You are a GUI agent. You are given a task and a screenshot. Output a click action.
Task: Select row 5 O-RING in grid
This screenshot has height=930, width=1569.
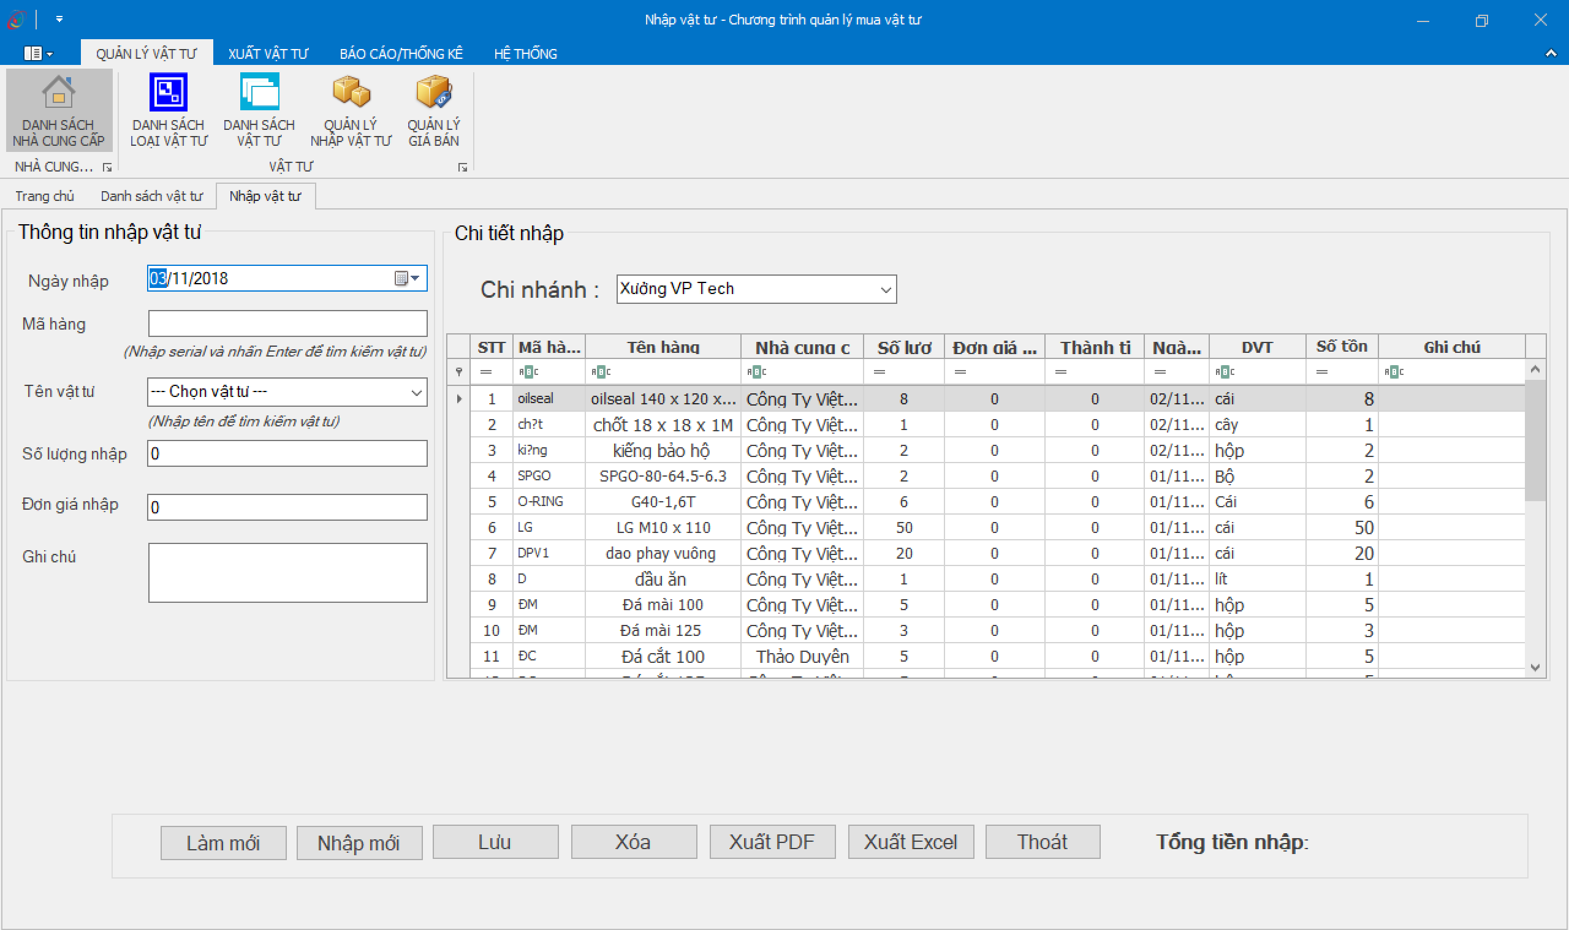click(x=663, y=502)
